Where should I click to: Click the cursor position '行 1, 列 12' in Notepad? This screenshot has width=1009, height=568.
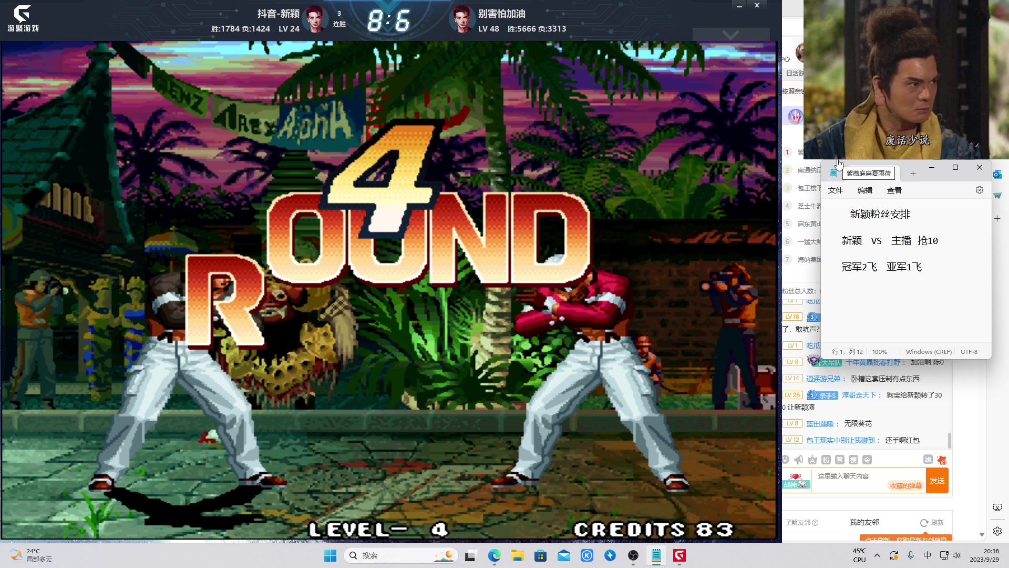click(x=847, y=352)
